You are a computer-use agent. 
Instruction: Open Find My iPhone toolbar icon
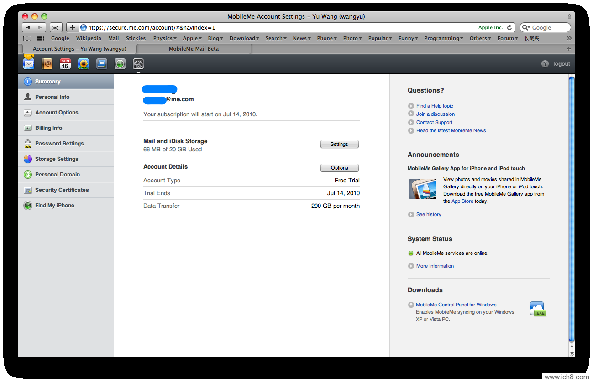[x=120, y=64]
